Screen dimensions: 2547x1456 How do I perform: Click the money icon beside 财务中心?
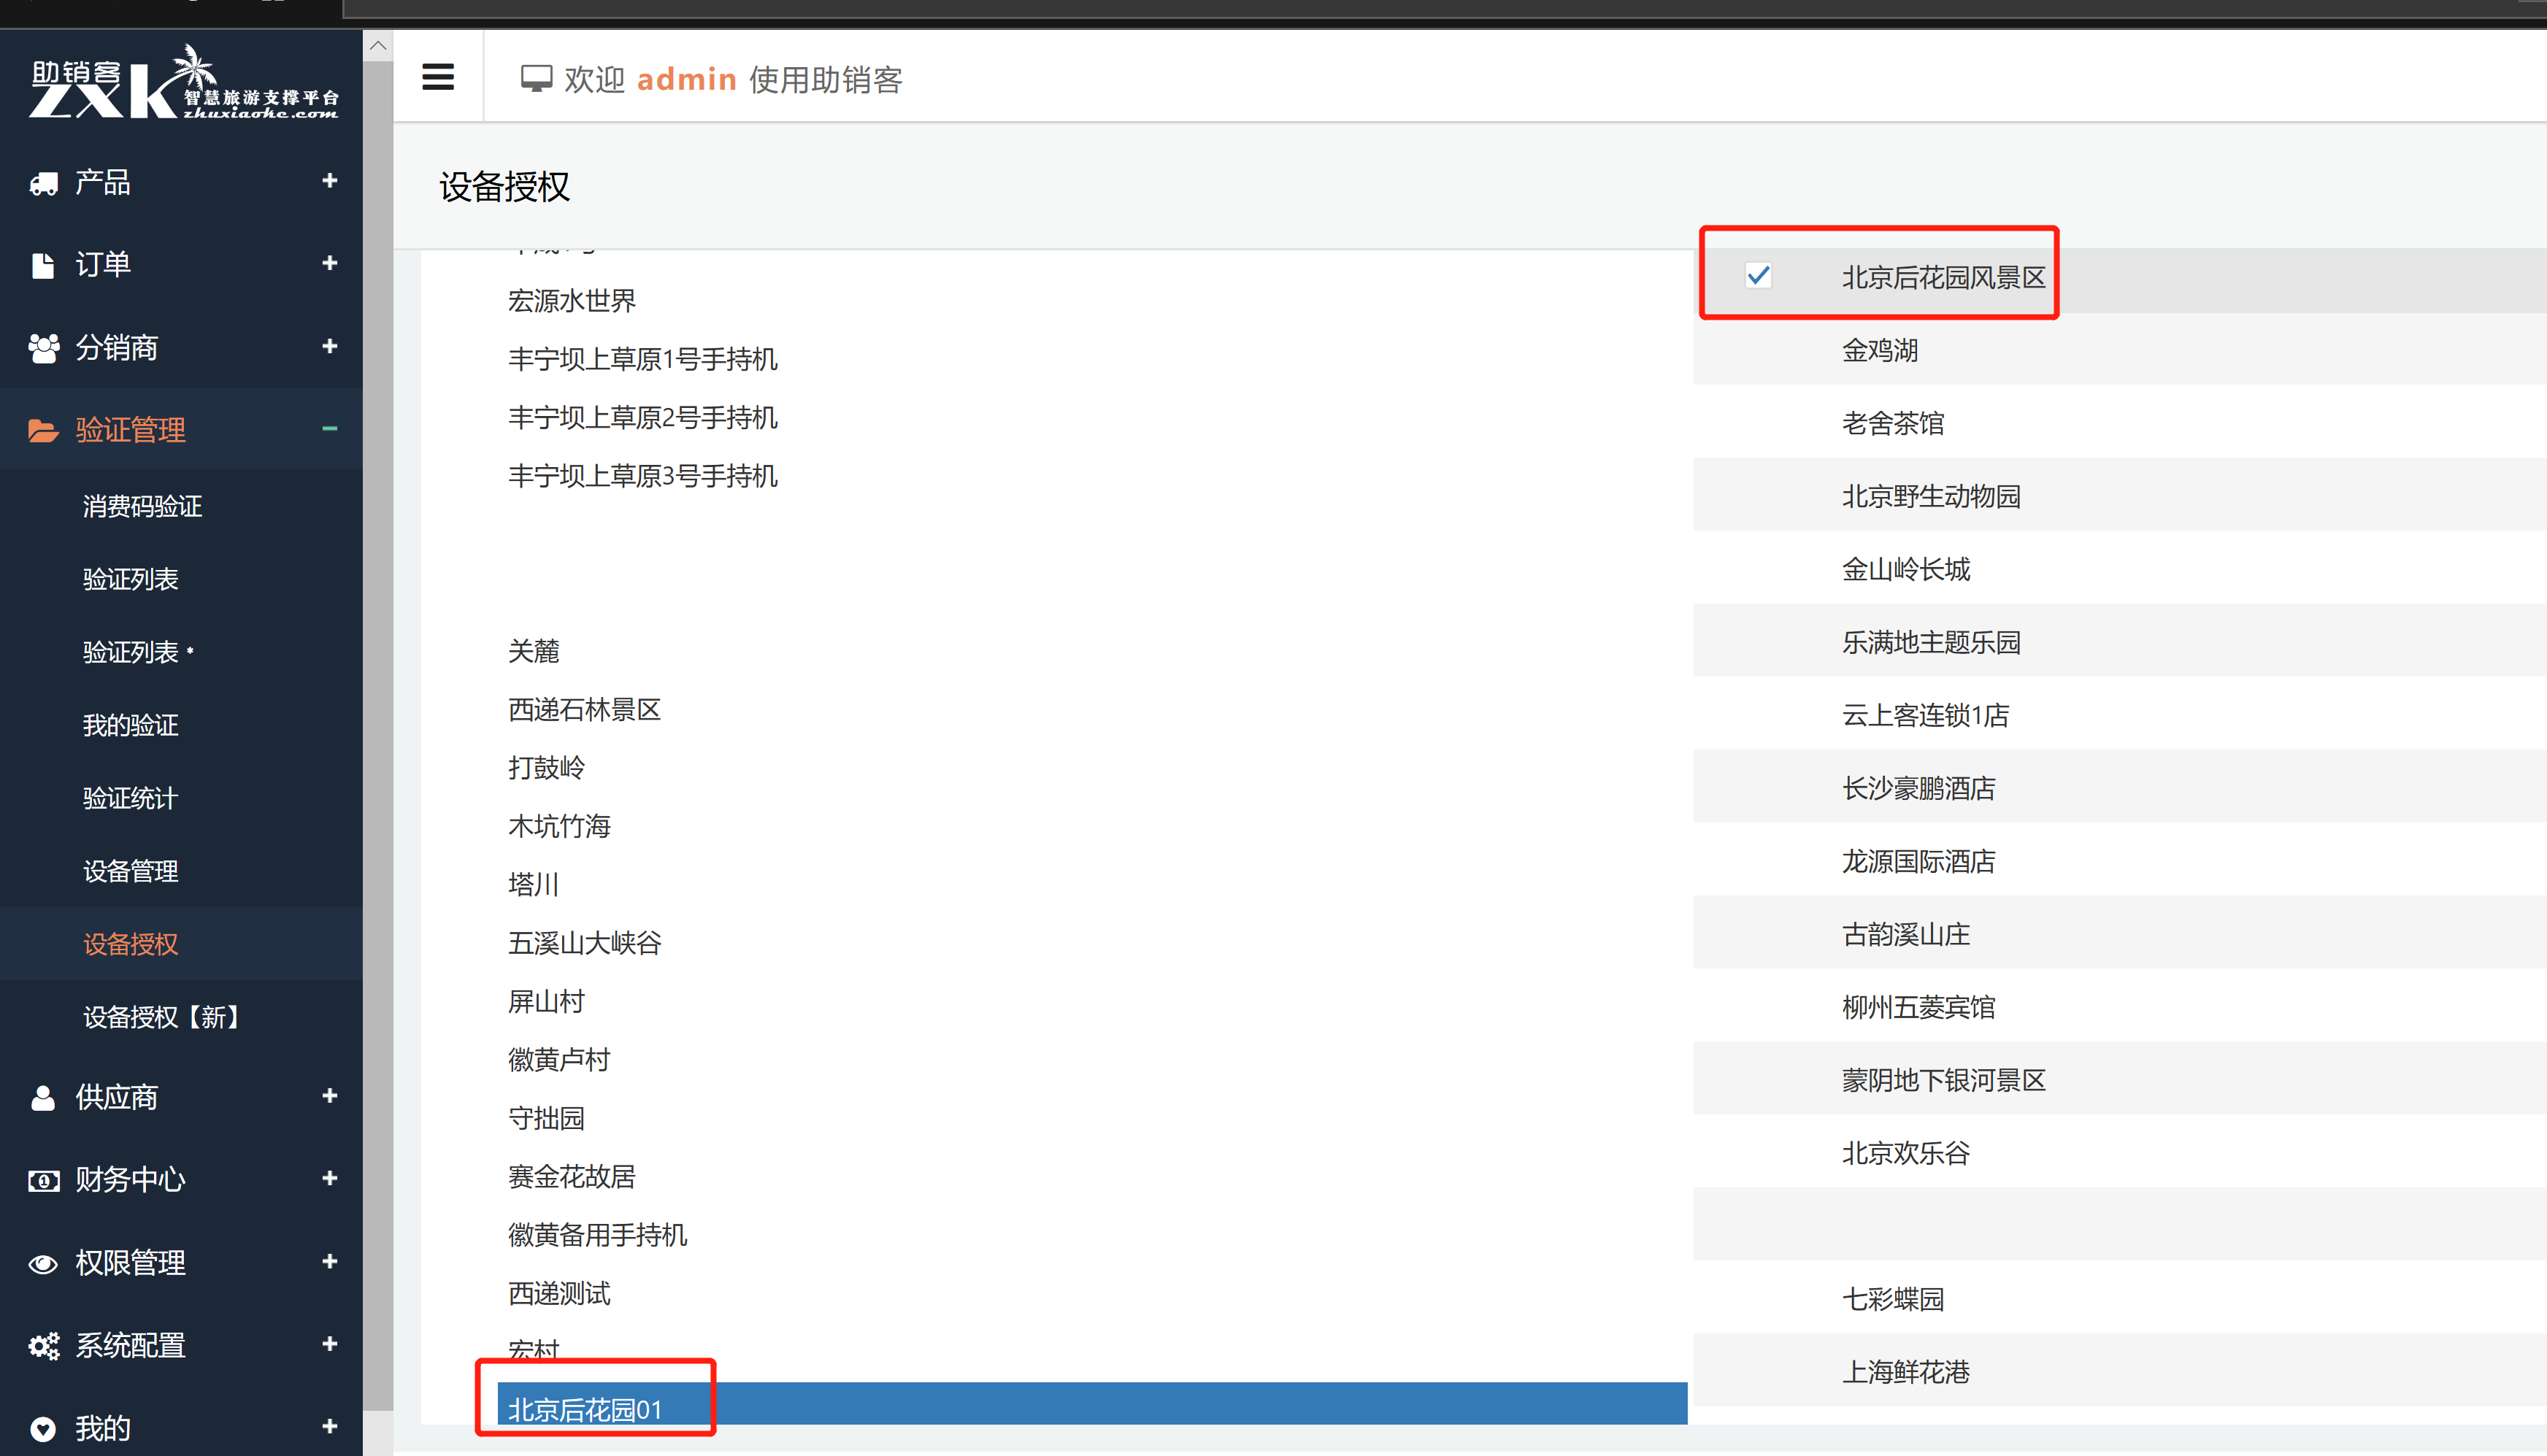pyautogui.click(x=43, y=1181)
